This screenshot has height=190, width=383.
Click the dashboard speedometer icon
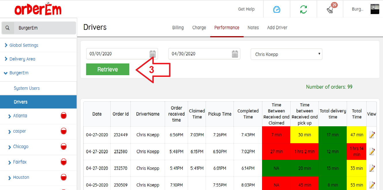click(276, 9)
